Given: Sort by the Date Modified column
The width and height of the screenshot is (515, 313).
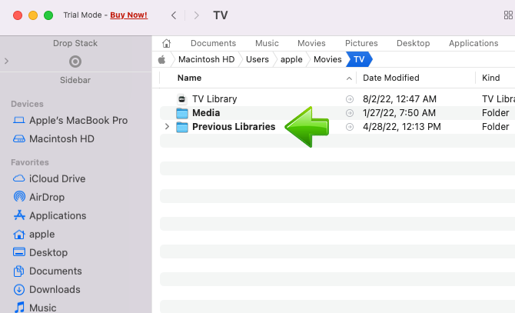Looking at the screenshot, I should (390, 78).
